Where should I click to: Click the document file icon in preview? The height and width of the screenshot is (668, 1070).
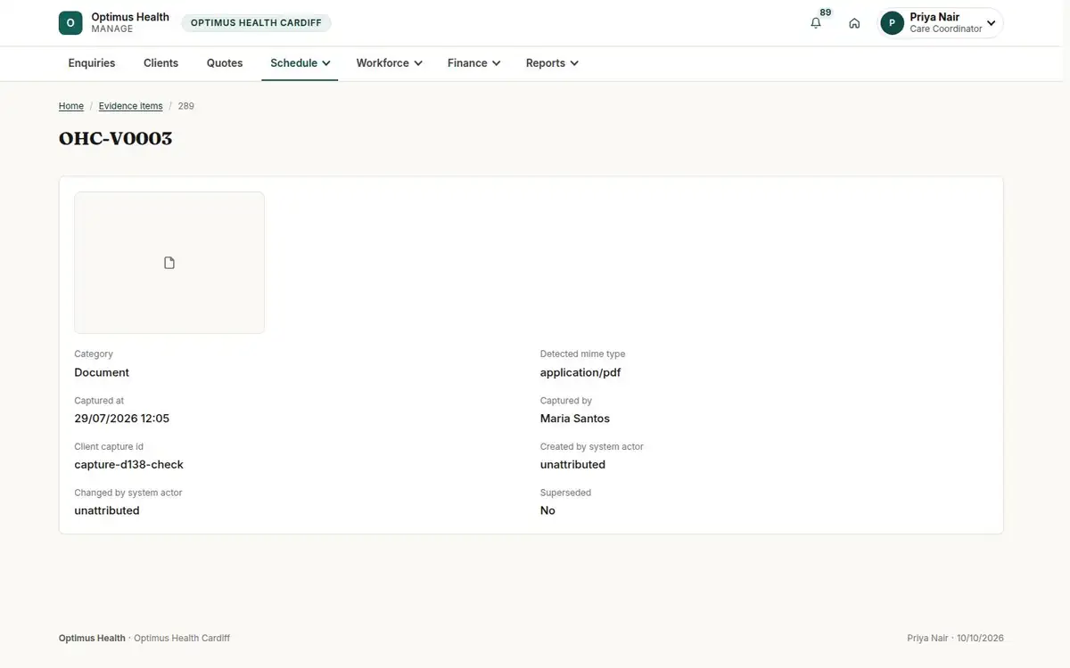pos(169,263)
